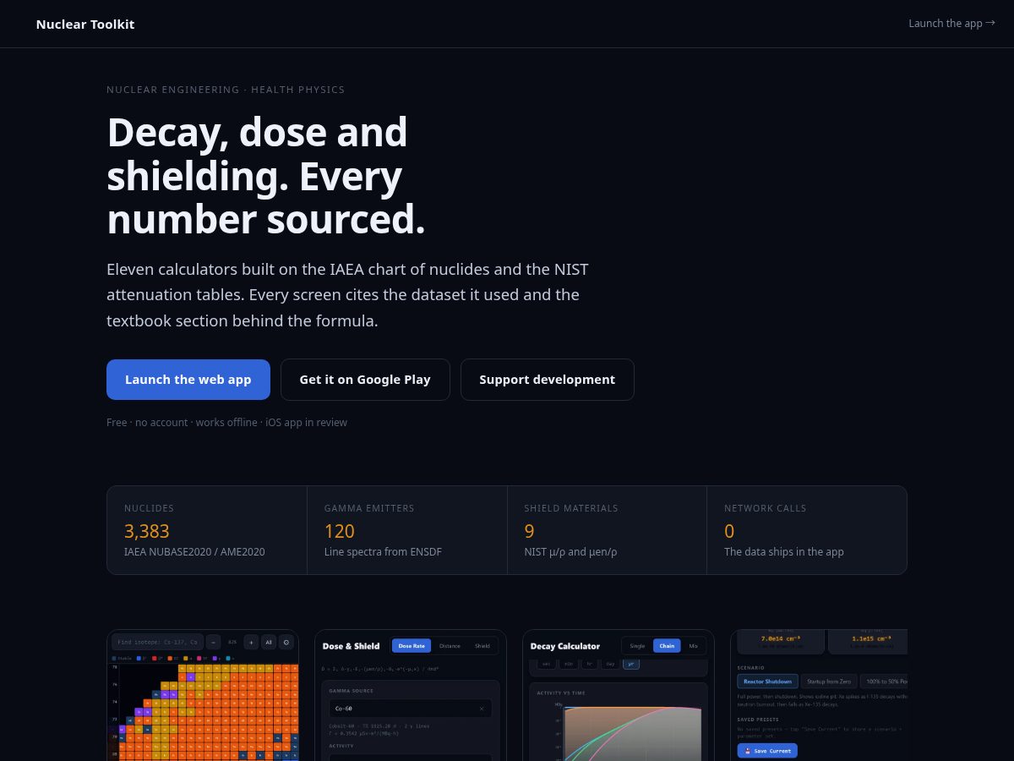This screenshot has height=761, width=1014.
Task: Click 'Get it on Google Play' button
Action: (x=365, y=380)
